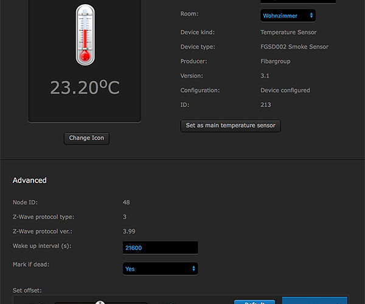This screenshot has width=365, height=304.
Task: Click the 23.20°C temperature reading
Action: tap(85, 88)
